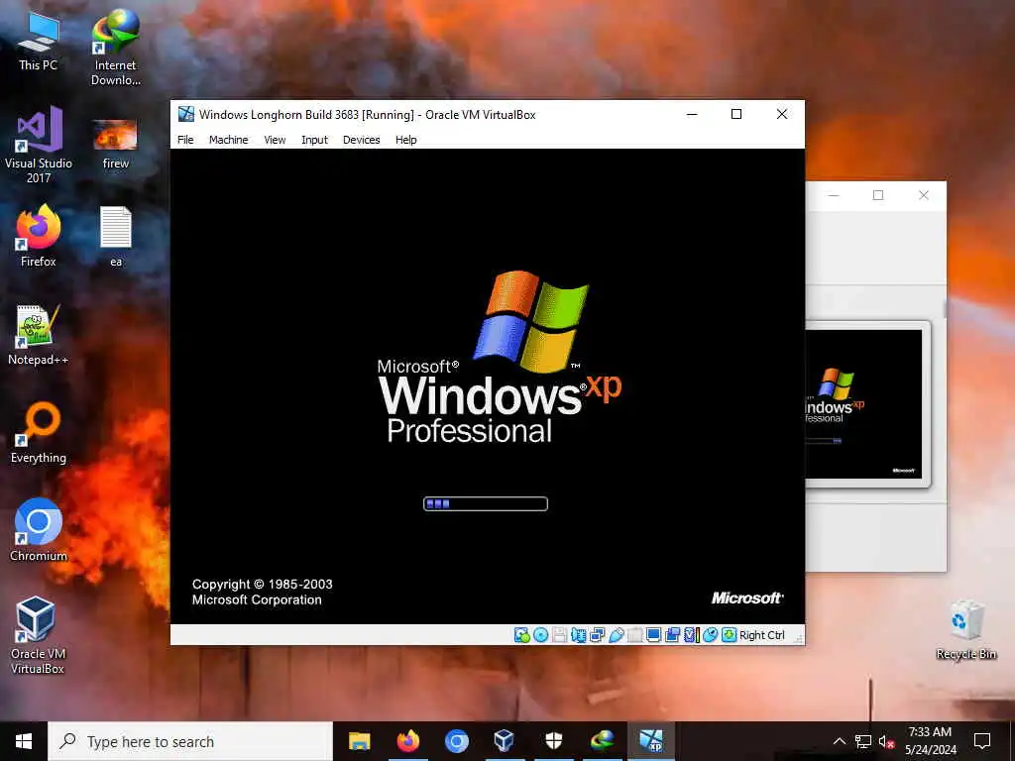The height and width of the screenshot is (761, 1015).
Task: Click the CPU virtualization features icon
Action: tap(691, 635)
